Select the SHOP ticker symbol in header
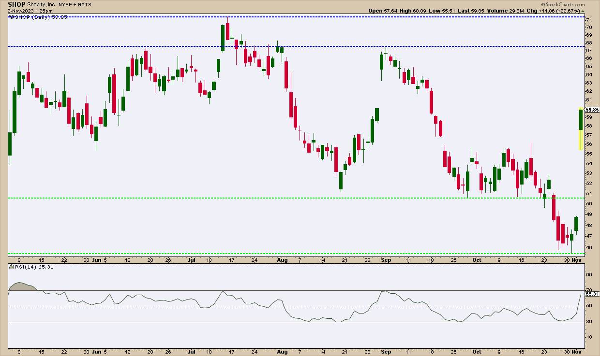The image size is (600, 356). pos(16,3)
